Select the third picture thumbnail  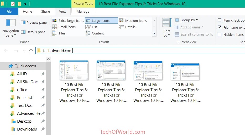[148, 70]
